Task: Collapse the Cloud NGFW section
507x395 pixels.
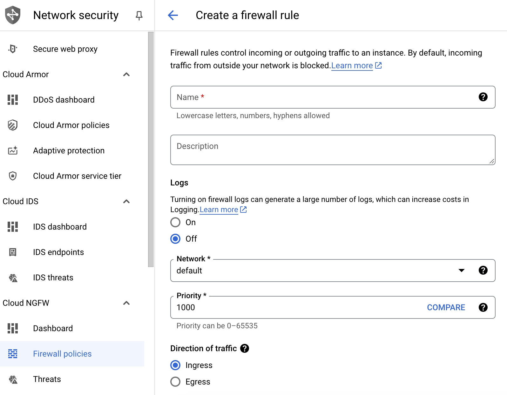Action: tap(126, 303)
